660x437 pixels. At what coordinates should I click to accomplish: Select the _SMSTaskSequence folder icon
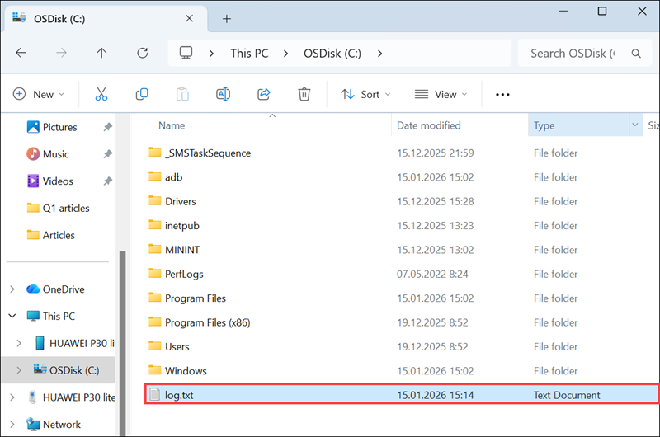[x=155, y=153]
